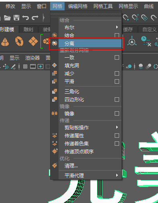Open options box for 结合 (Combine)
Viewport: 158px width, 203px height.
pyautogui.click(x=117, y=35)
